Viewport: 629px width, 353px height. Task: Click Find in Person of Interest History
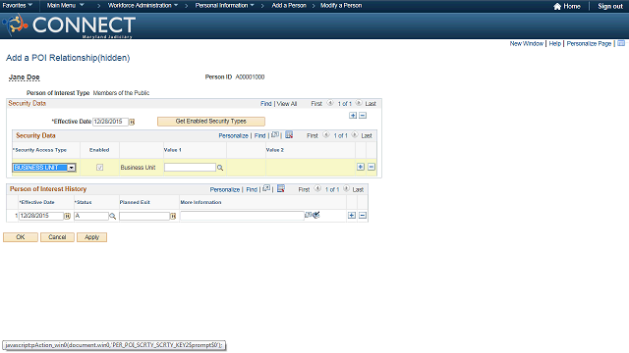[252, 189]
